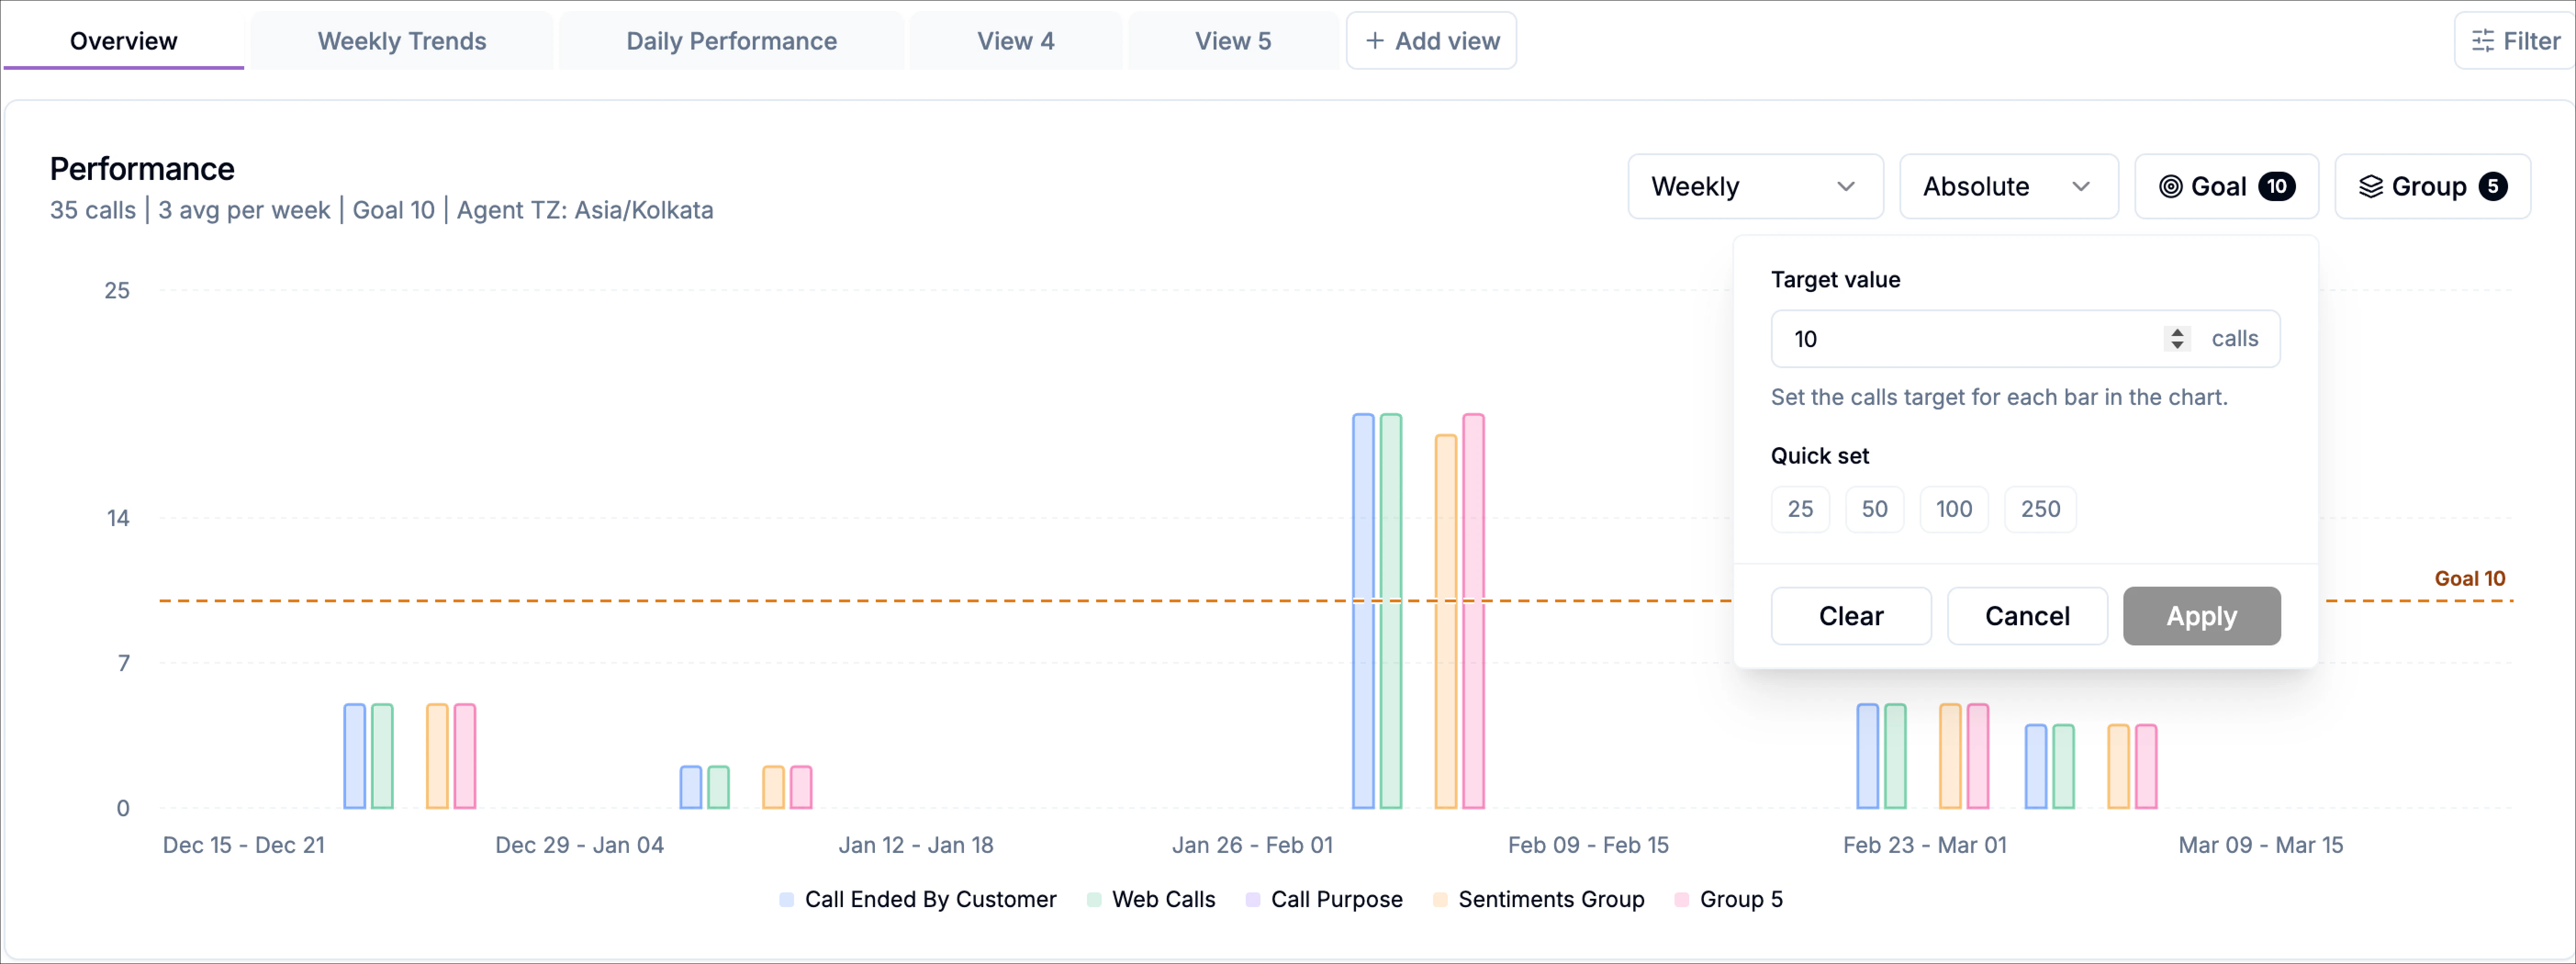The height and width of the screenshot is (964, 2576).
Task: Open the Absolute value mode dropdown
Action: [2008, 186]
